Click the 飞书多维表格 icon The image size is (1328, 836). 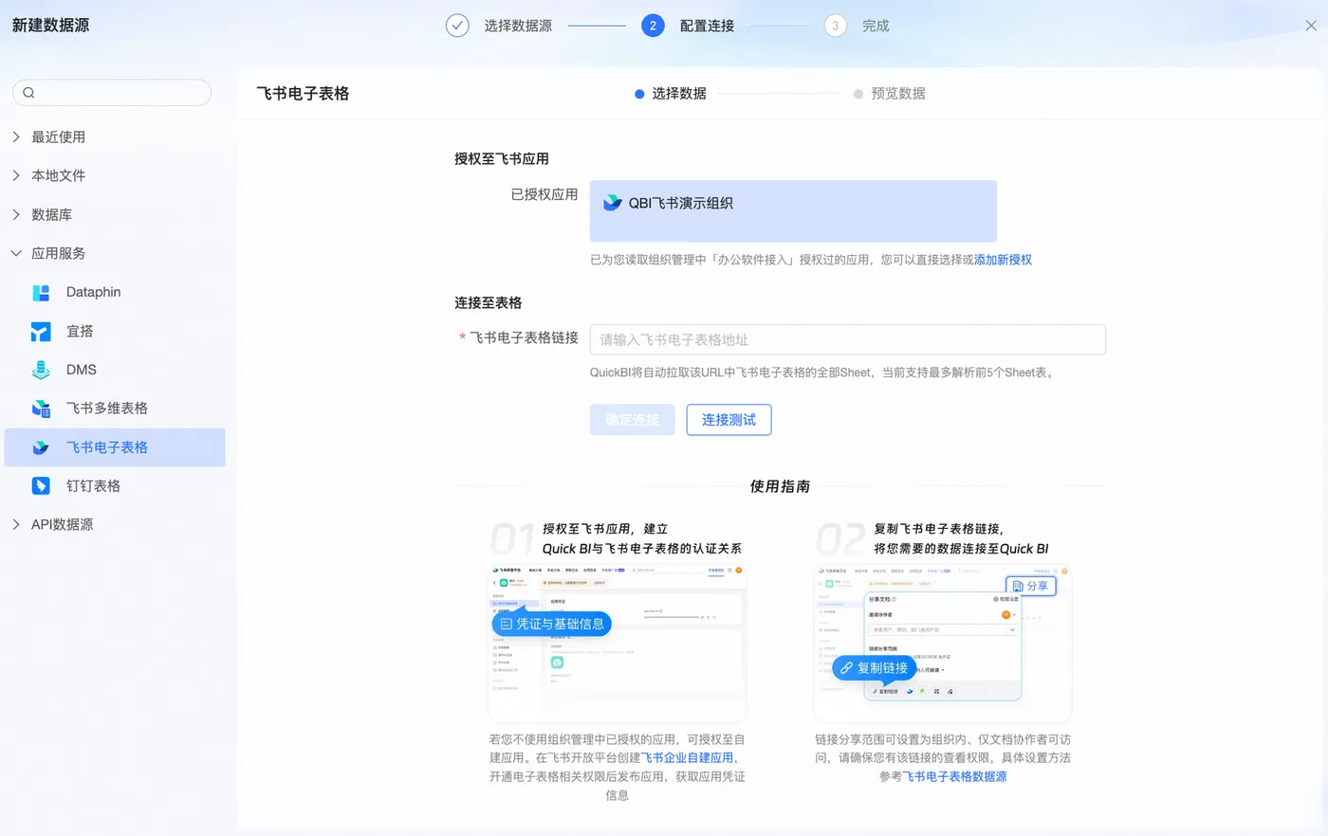pyautogui.click(x=41, y=409)
